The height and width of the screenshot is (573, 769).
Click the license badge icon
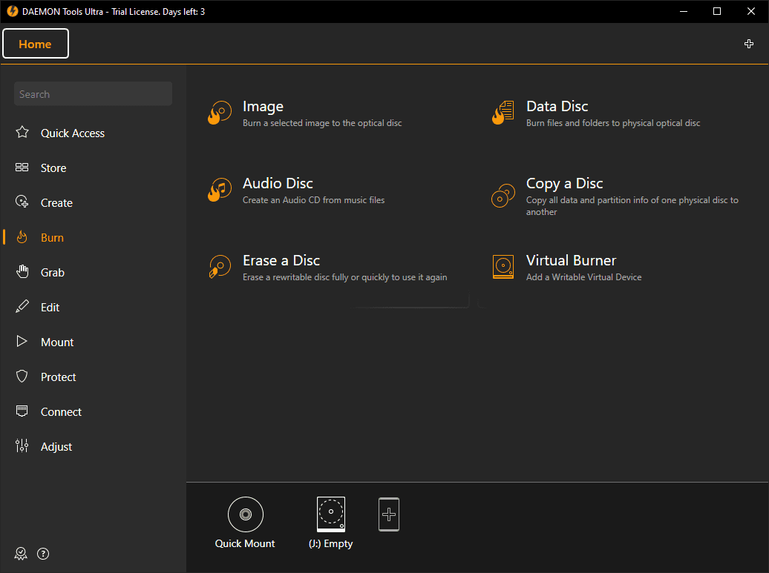[x=21, y=554]
